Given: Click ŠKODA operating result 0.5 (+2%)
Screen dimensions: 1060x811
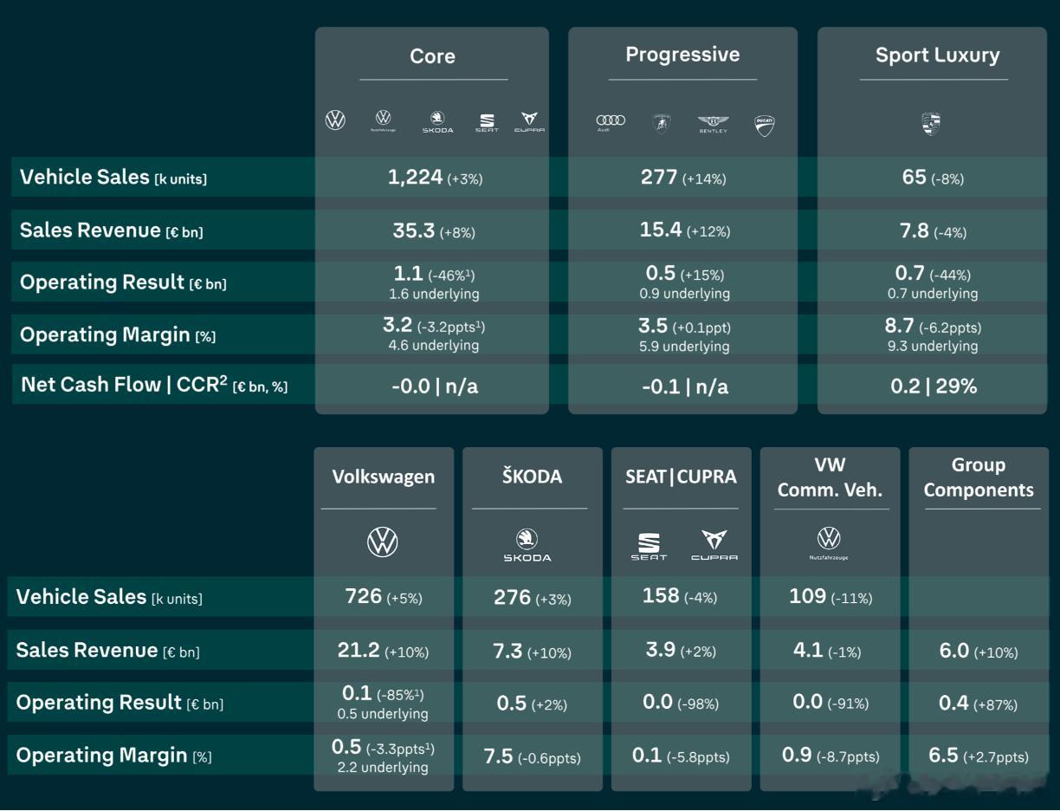Looking at the screenshot, I should 532,704.
